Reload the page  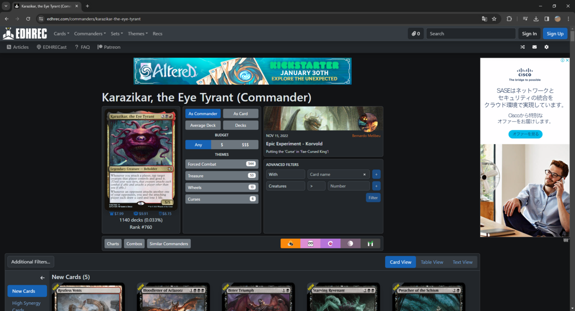(28, 19)
